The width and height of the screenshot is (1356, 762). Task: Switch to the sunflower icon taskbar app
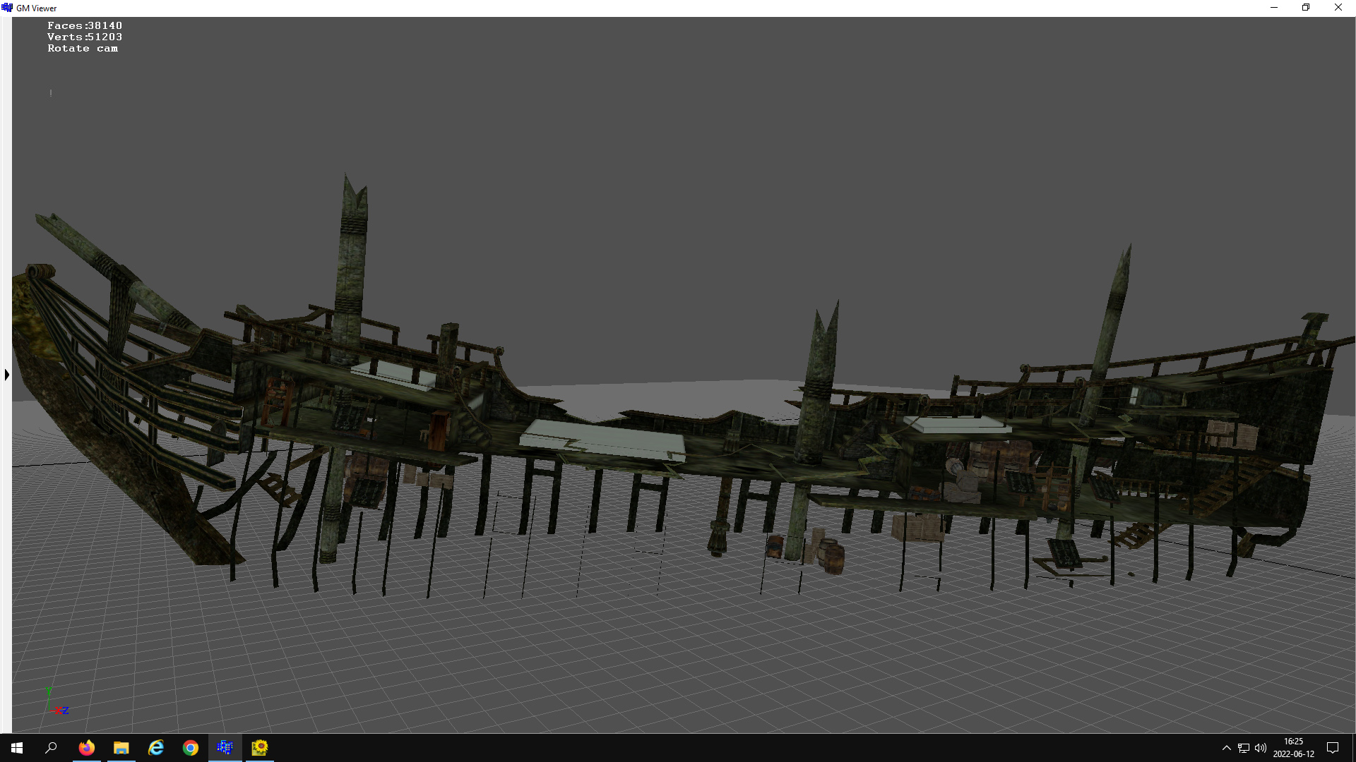pos(260,748)
